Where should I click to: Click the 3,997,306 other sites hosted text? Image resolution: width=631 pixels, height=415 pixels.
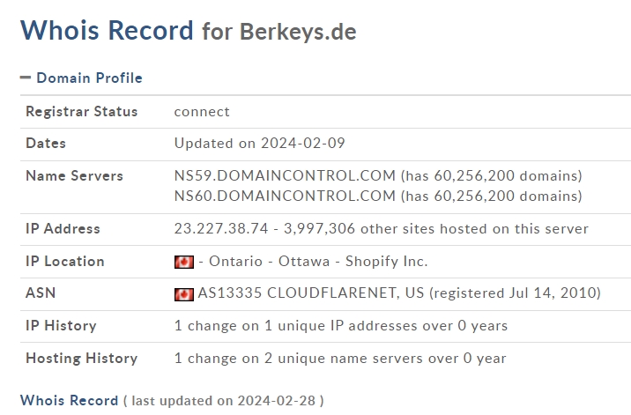tap(436, 228)
